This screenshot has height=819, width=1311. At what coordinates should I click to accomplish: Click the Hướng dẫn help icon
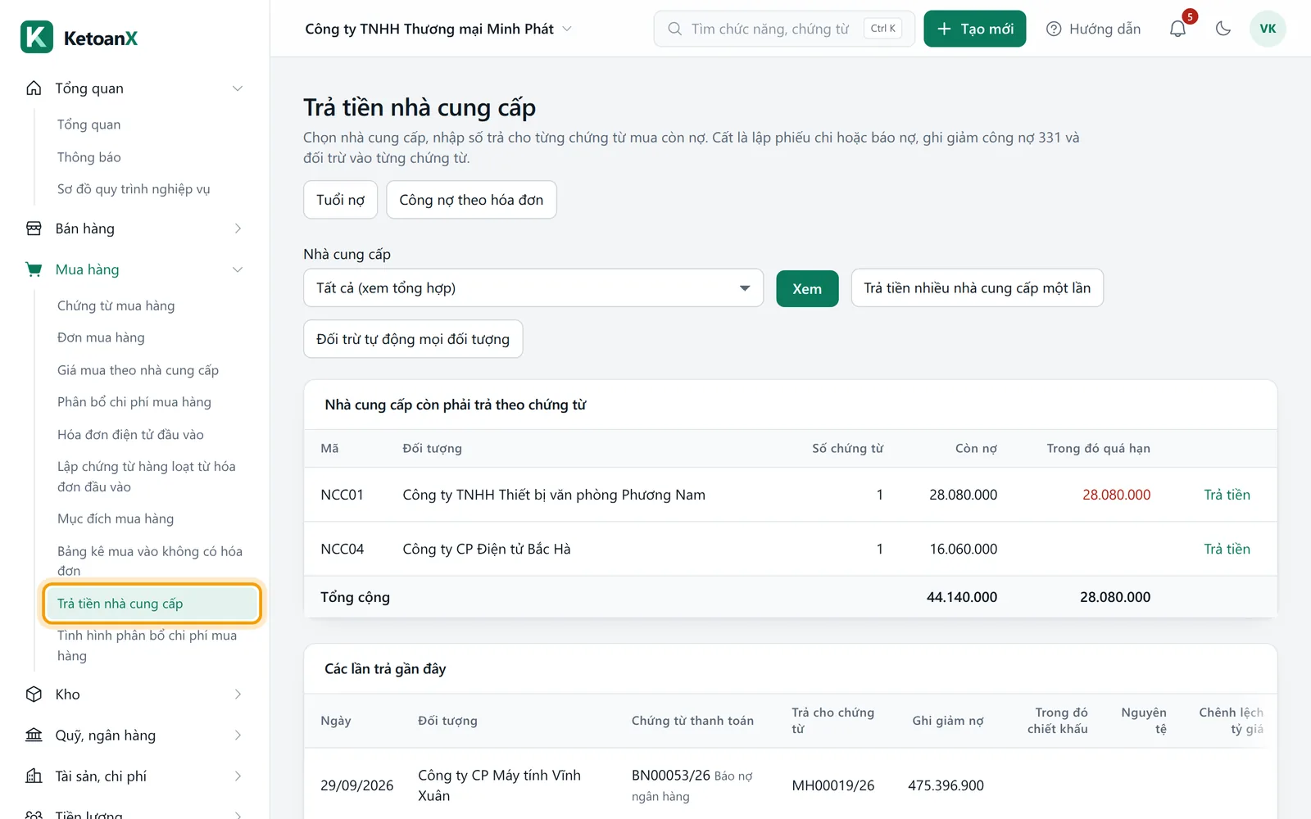1054,29
